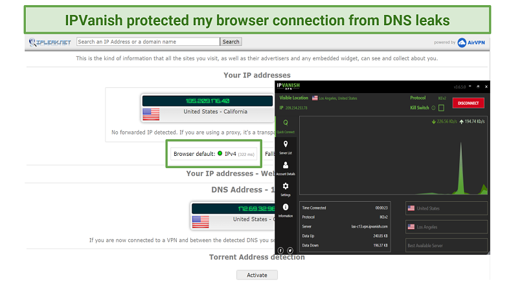Click the Torrent Address detection heading
The width and height of the screenshot is (522, 293).
point(256,257)
